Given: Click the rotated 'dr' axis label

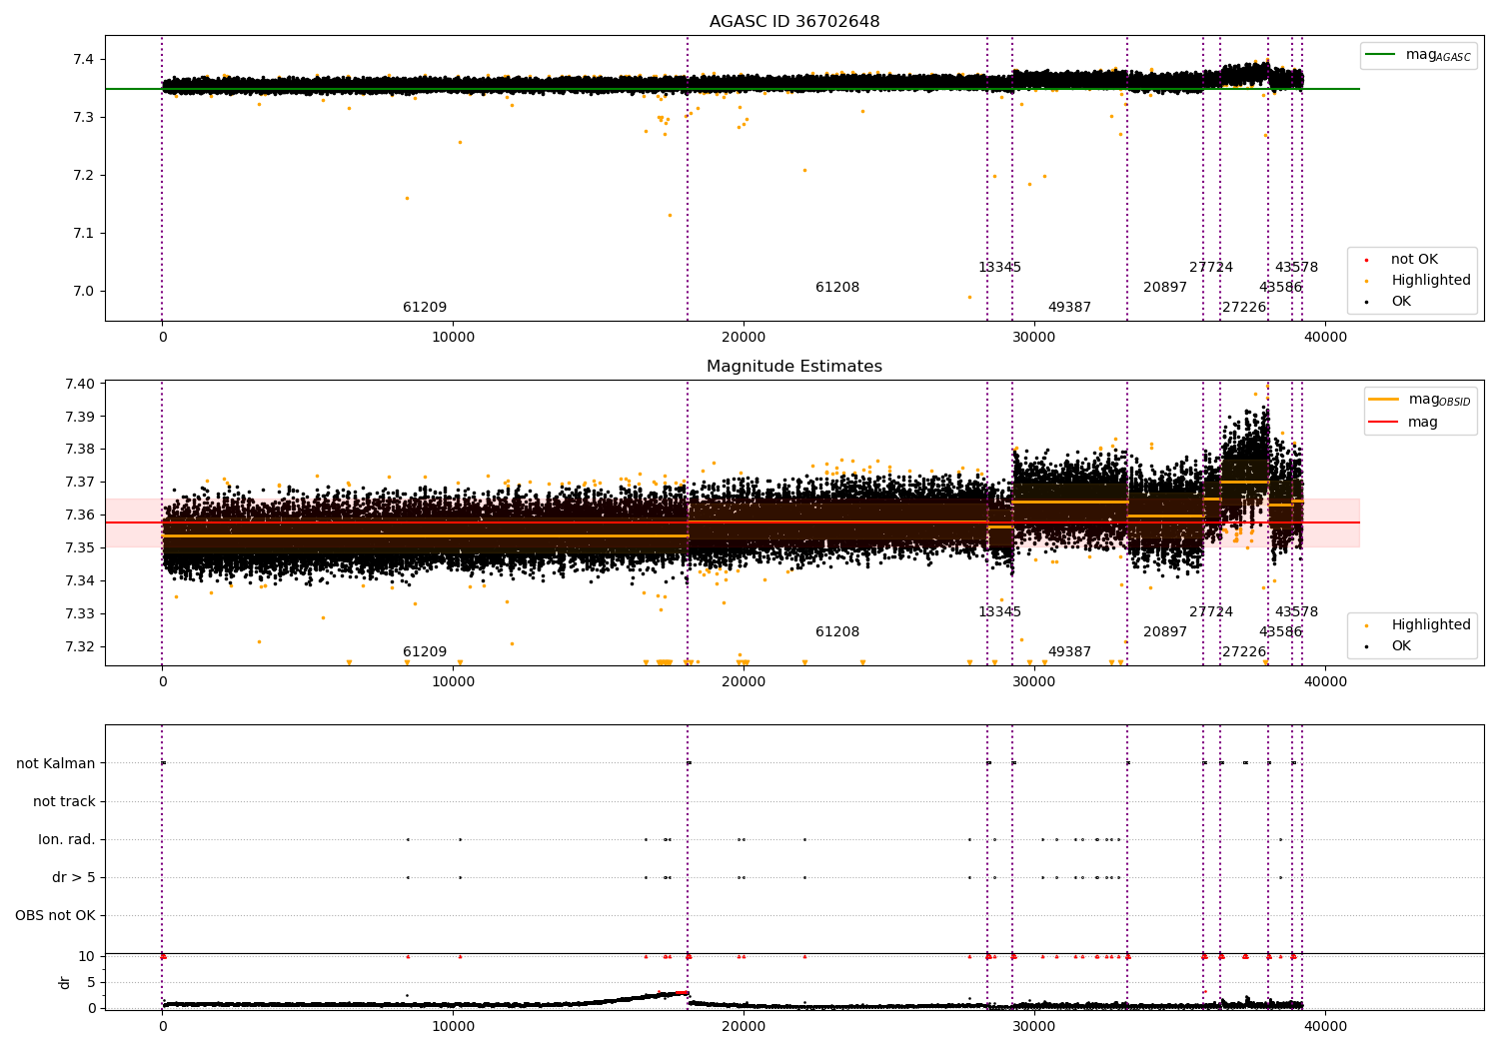Looking at the screenshot, I should coord(65,982).
